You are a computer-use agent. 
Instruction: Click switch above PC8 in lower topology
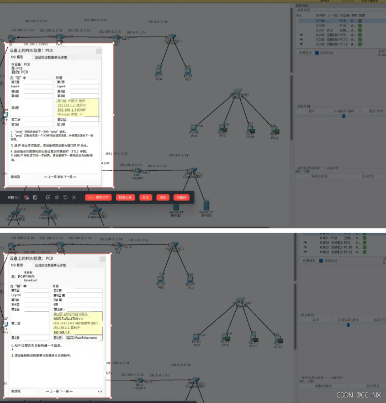coord(240,300)
